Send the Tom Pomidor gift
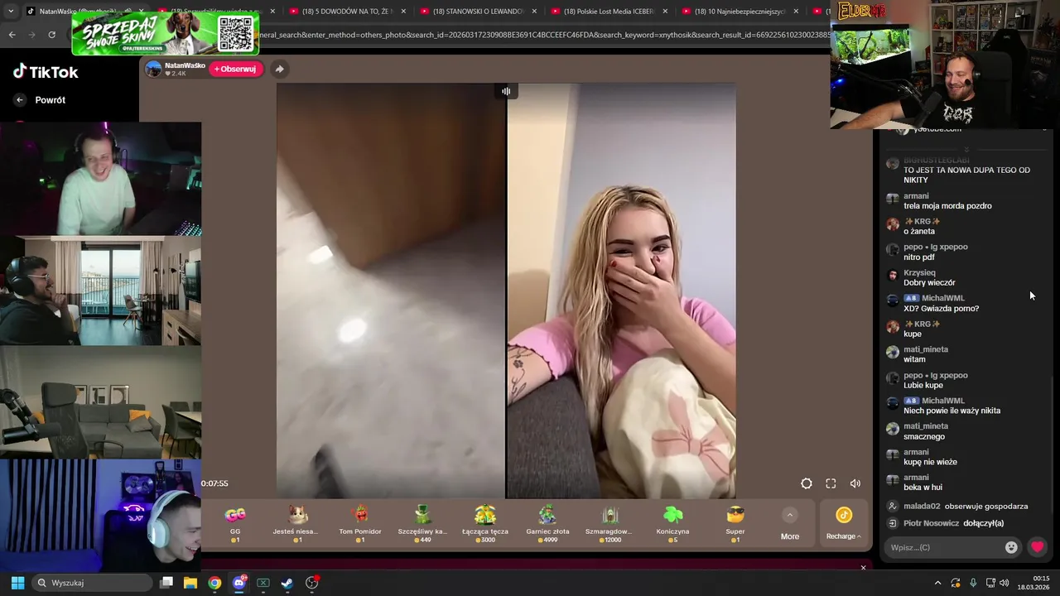1060x596 pixels. click(360, 523)
